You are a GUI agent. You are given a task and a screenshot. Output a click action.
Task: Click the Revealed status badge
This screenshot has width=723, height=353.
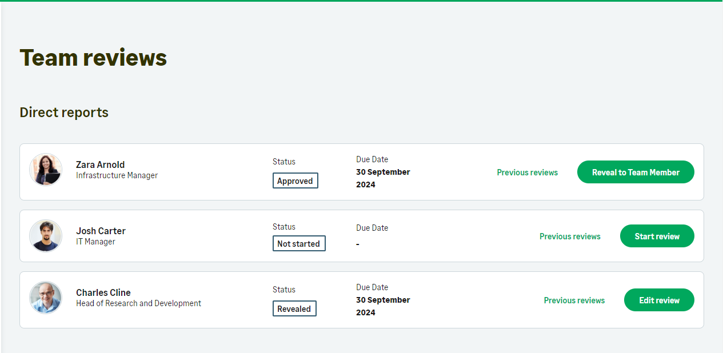coord(294,309)
